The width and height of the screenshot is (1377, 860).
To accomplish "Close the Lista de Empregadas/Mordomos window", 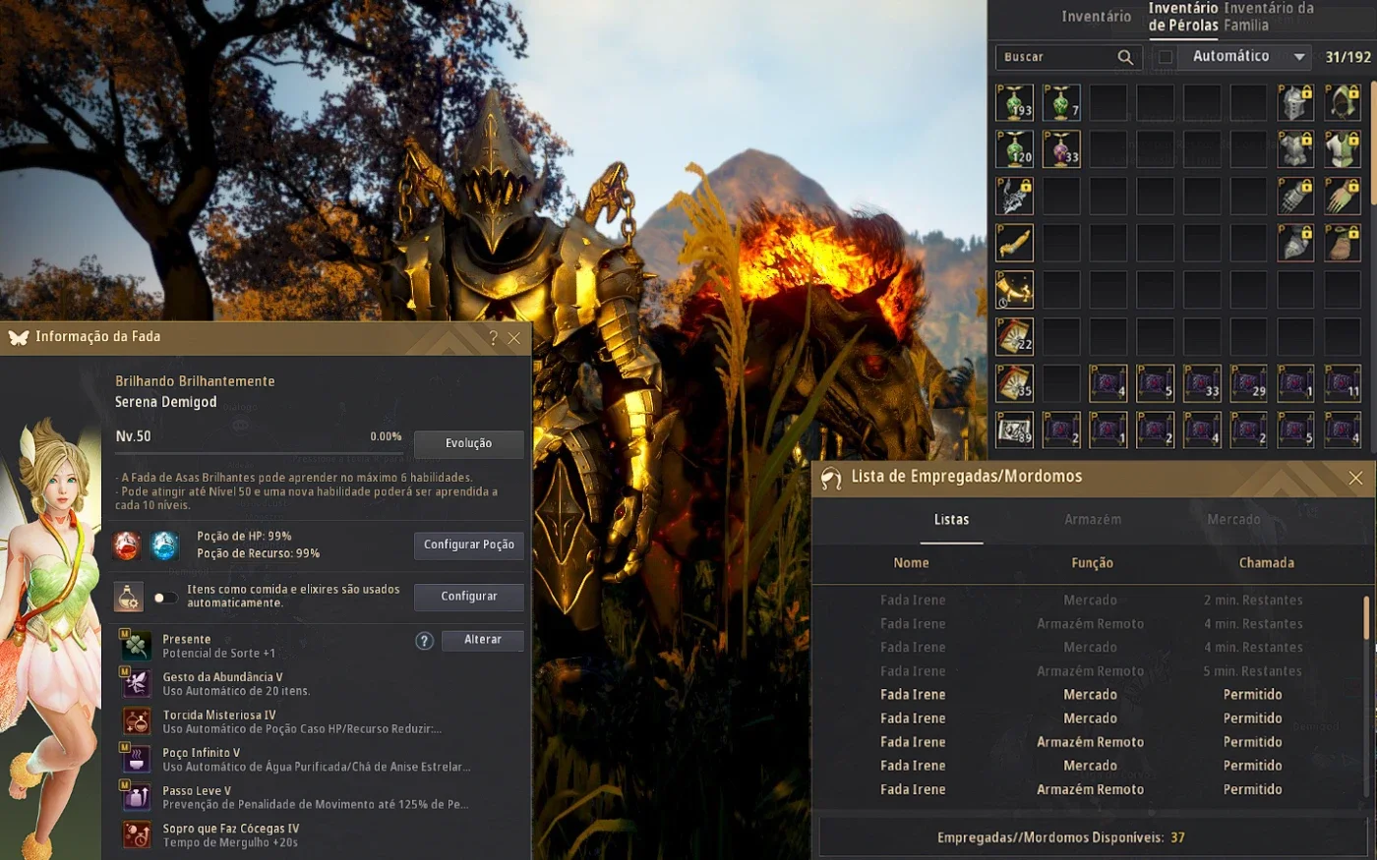I will 1355,478.
